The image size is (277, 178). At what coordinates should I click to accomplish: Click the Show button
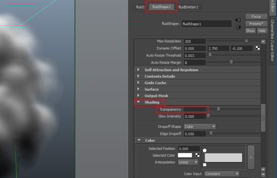coord(250,31)
